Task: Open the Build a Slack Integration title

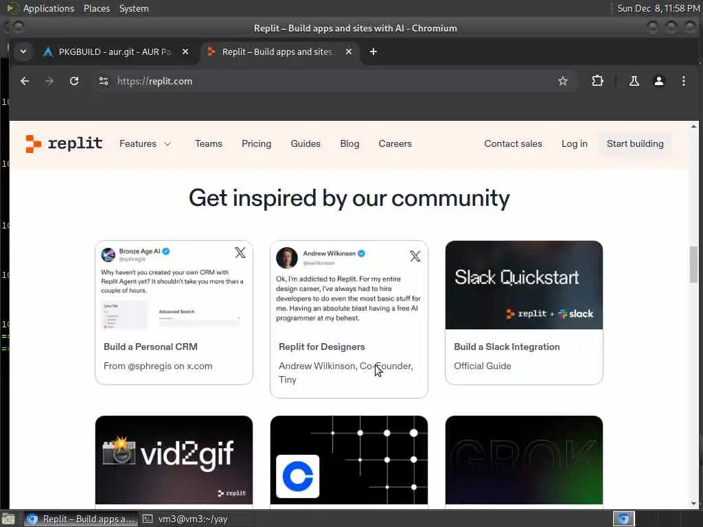Action: point(507,347)
